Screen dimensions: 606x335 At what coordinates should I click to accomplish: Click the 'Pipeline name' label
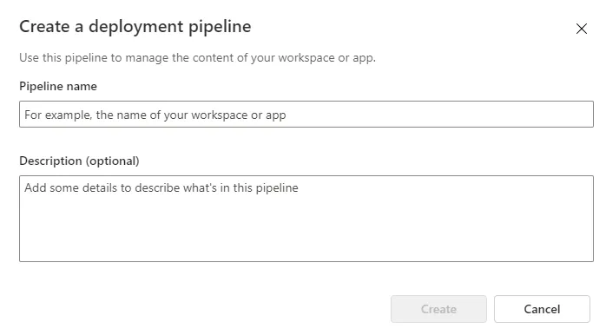(x=58, y=86)
